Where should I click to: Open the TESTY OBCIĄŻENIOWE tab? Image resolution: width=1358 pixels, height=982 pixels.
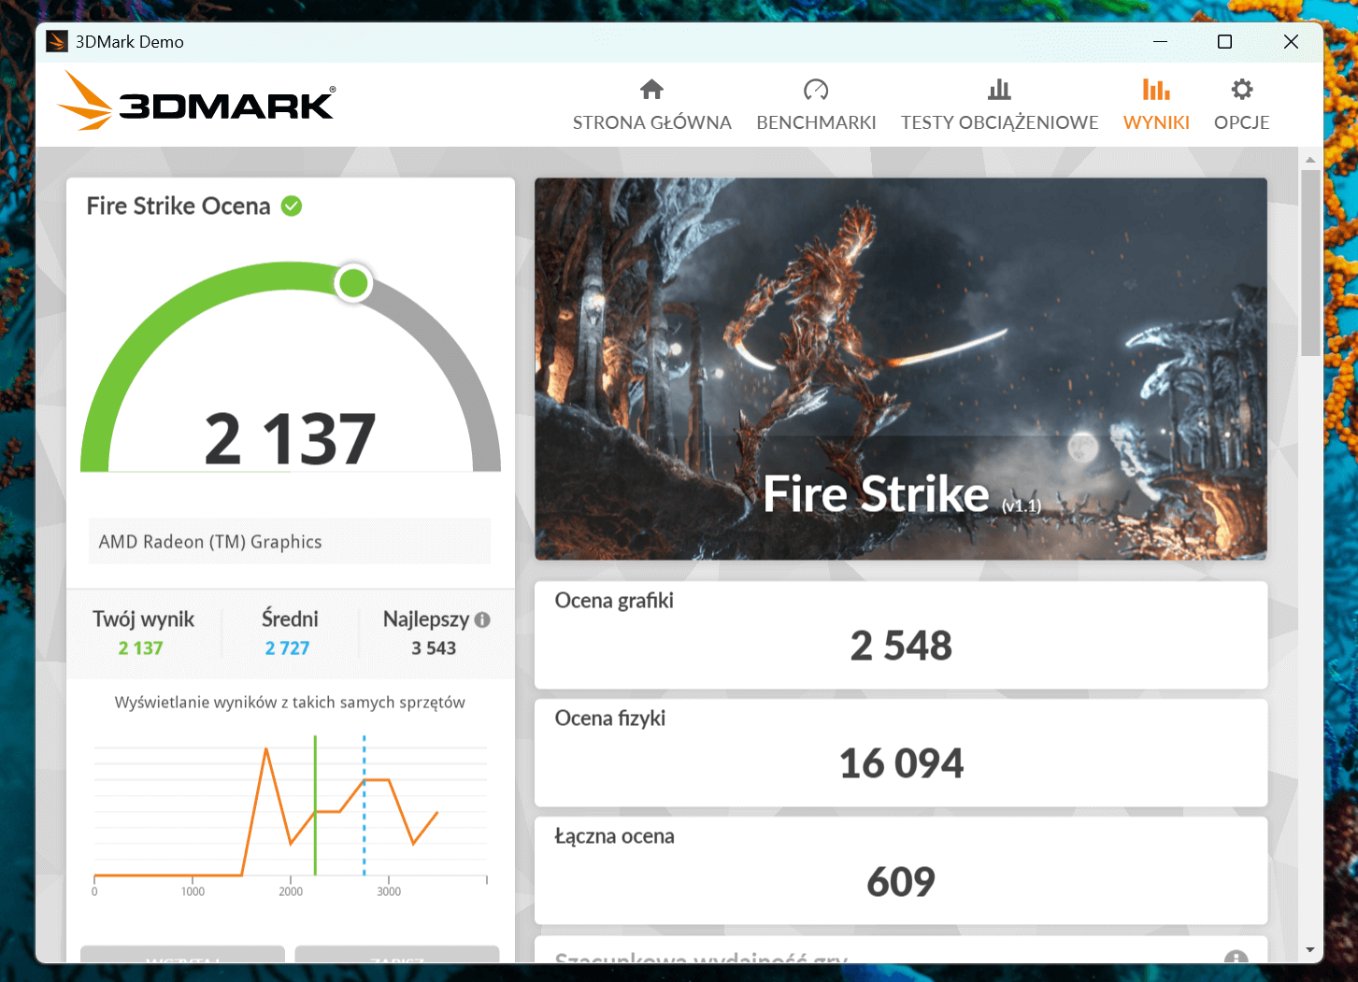coord(999,122)
